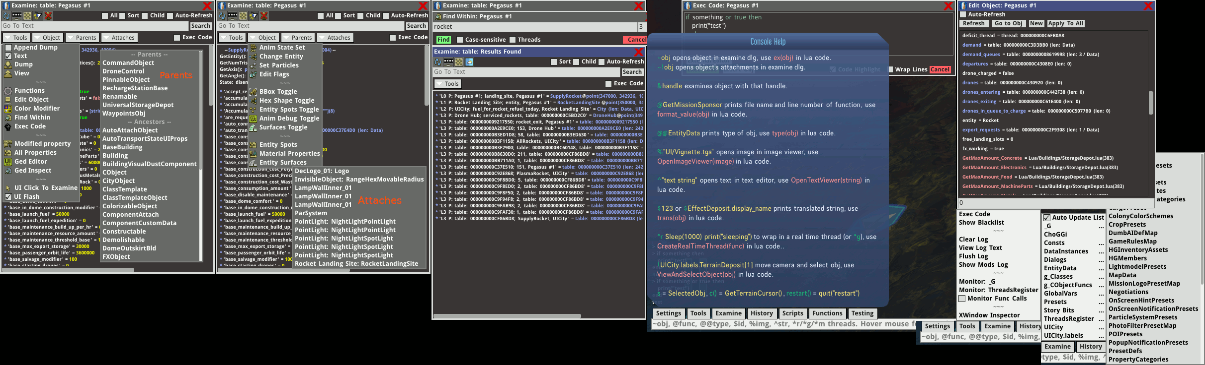Click the Edit Object vertical scrollbar

coord(1150,103)
